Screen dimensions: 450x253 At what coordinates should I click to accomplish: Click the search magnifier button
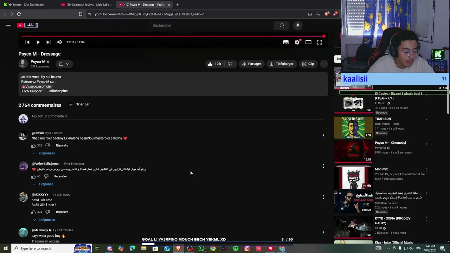[x=282, y=25]
